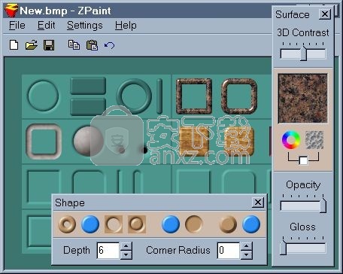343x274 pixels.
Task: Save the image with the floppy disk icon
Action: point(49,45)
